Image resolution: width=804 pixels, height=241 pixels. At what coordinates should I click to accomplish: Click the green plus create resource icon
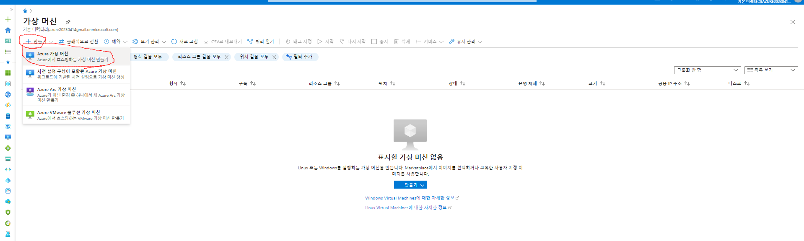8,19
